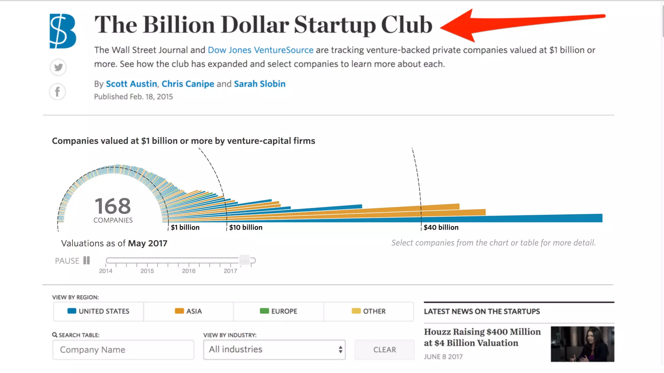The image size is (664, 373).
Task: Open author Scott Austin's page
Action: (x=131, y=84)
